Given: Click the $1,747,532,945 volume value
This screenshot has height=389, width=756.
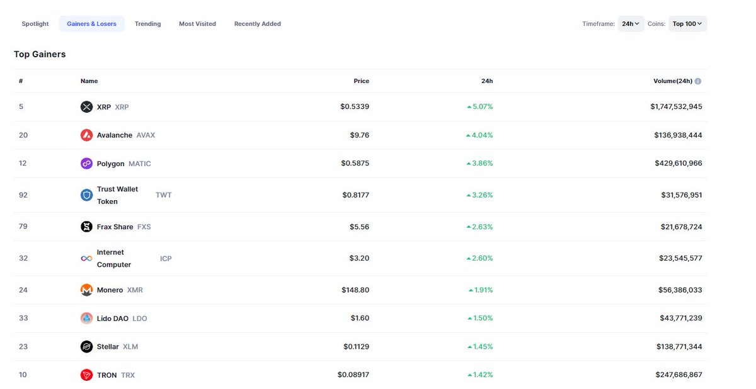Looking at the screenshot, I should point(676,107).
